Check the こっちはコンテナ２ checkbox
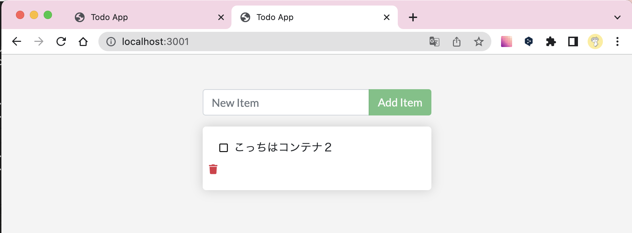632x233 pixels. (223, 148)
